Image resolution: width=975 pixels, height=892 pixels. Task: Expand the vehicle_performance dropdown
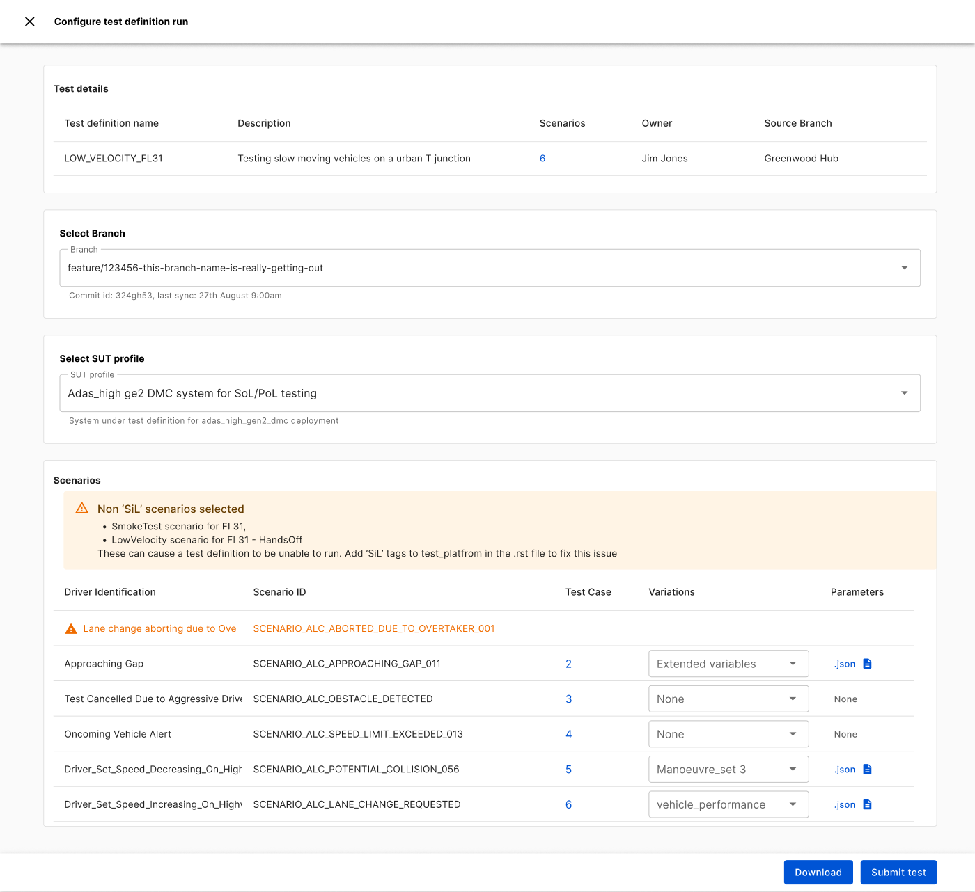(728, 804)
